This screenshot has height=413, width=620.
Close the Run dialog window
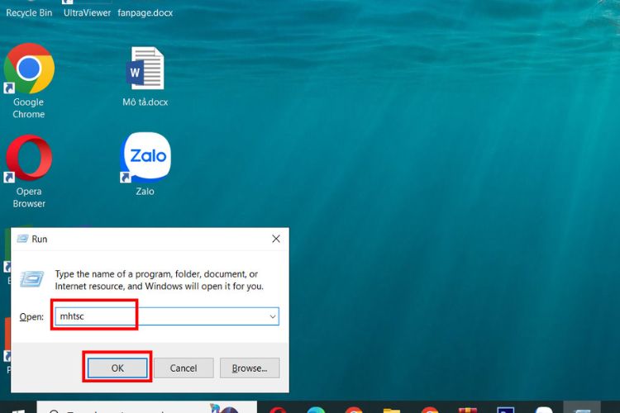point(276,239)
